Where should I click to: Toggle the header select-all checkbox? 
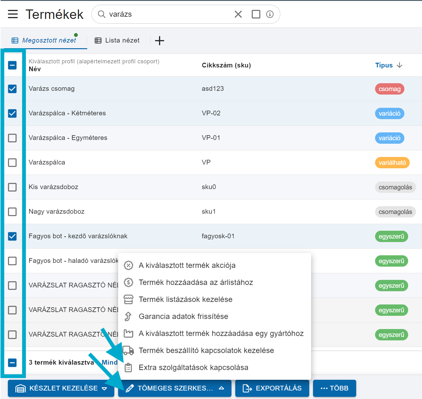click(x=12, y=65)
